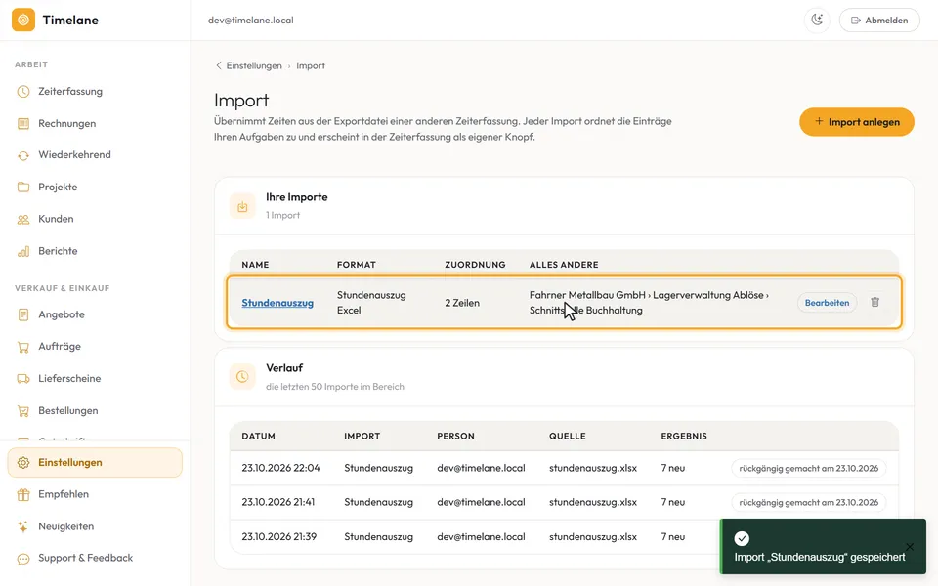Open Projekte folder icon in sidebar
The width and height of the screenshot is (938, 586).
tap(23, 188)
